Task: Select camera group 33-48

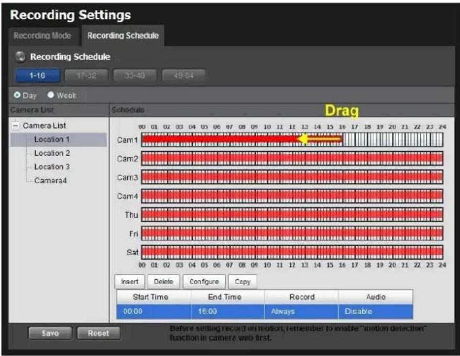Action: [135, 75]
